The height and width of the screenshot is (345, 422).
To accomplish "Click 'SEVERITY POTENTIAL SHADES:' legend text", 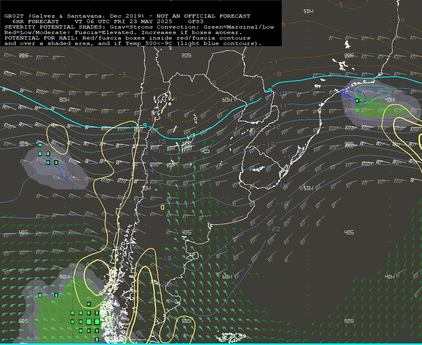I will tap(55, 27).
